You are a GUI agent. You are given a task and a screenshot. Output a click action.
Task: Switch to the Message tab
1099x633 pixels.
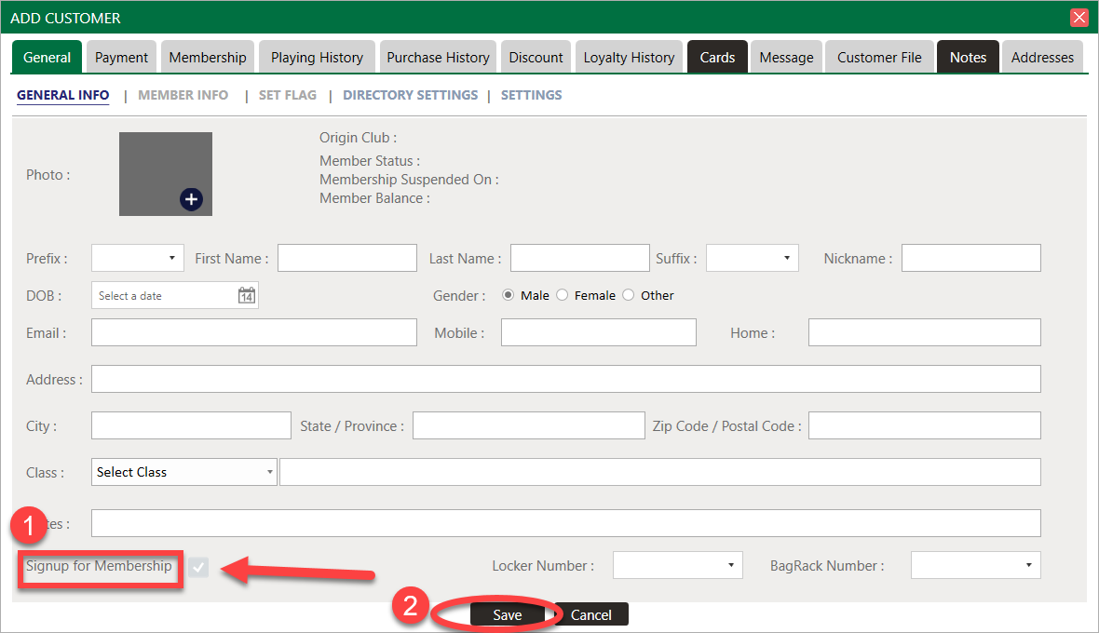click(x=786, y=58)
